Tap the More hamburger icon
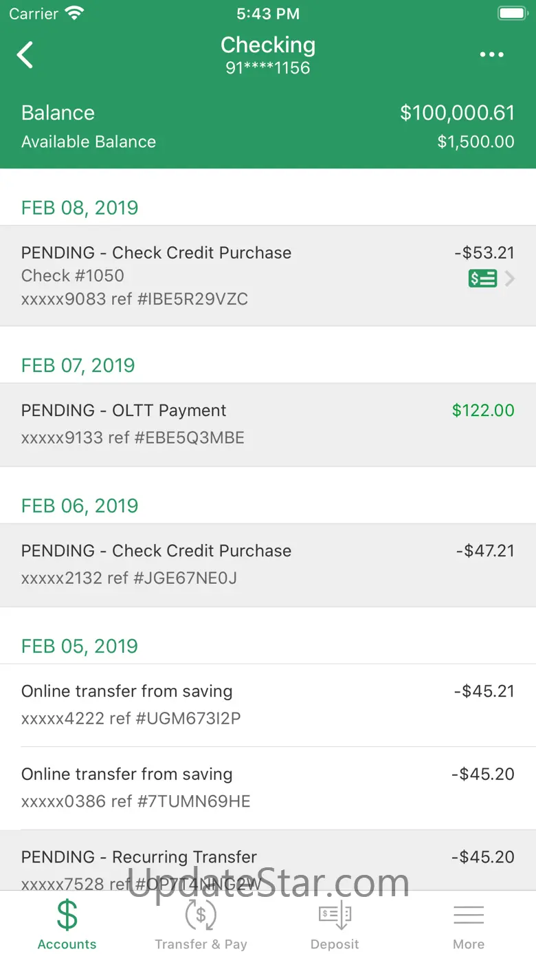This screenshot has height=954, width=536. click(469, 915)
